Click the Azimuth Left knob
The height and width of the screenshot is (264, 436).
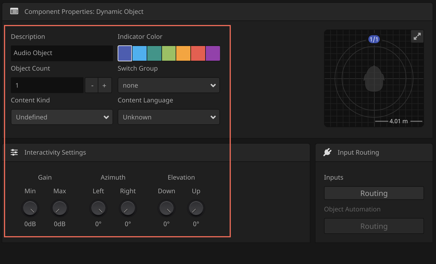[98, 208]
